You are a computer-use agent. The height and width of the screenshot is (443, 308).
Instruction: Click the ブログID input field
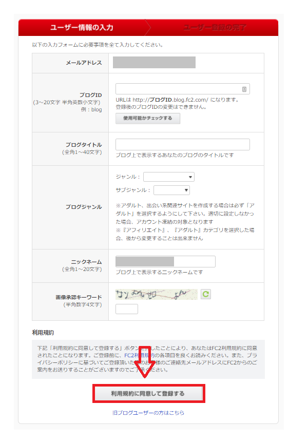click(183, 89)
